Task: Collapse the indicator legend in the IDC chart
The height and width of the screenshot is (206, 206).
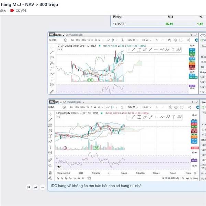Action: pos(59,117)
